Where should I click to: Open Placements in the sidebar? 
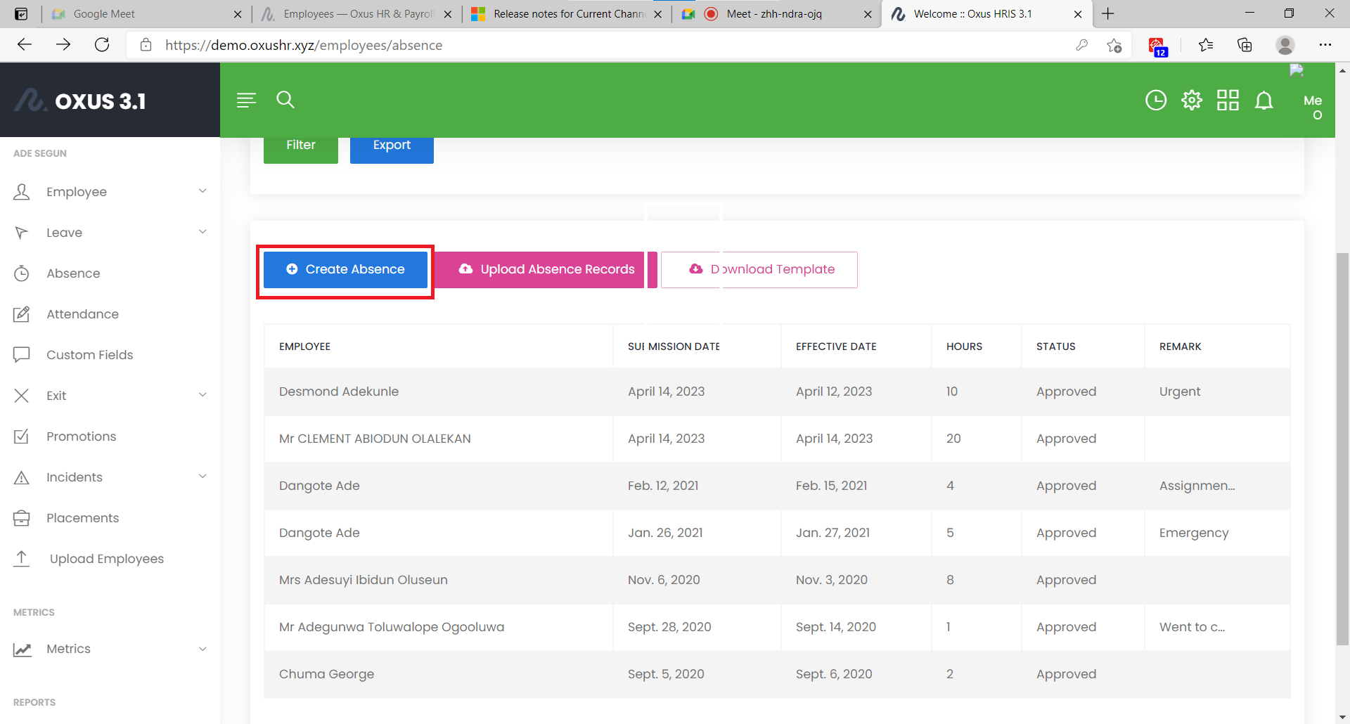(82, 518)
